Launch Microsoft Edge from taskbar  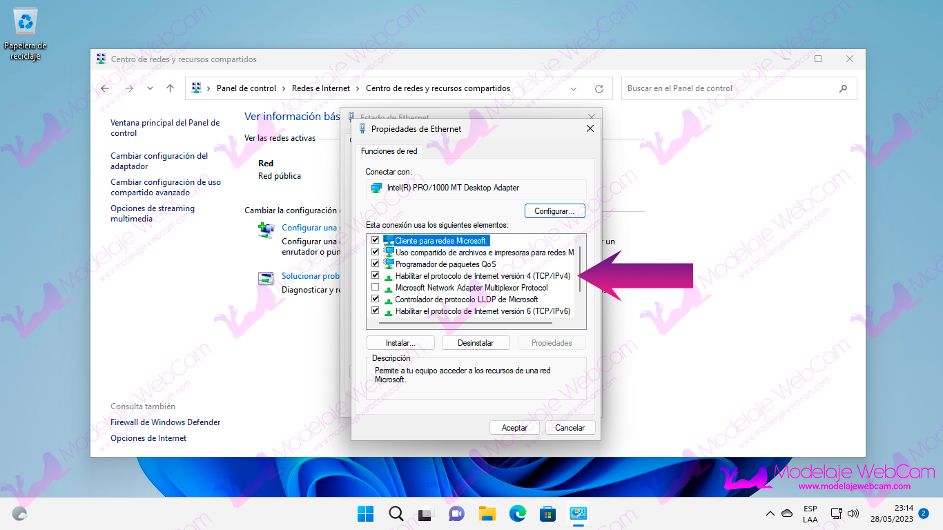[x=518, y=513]
